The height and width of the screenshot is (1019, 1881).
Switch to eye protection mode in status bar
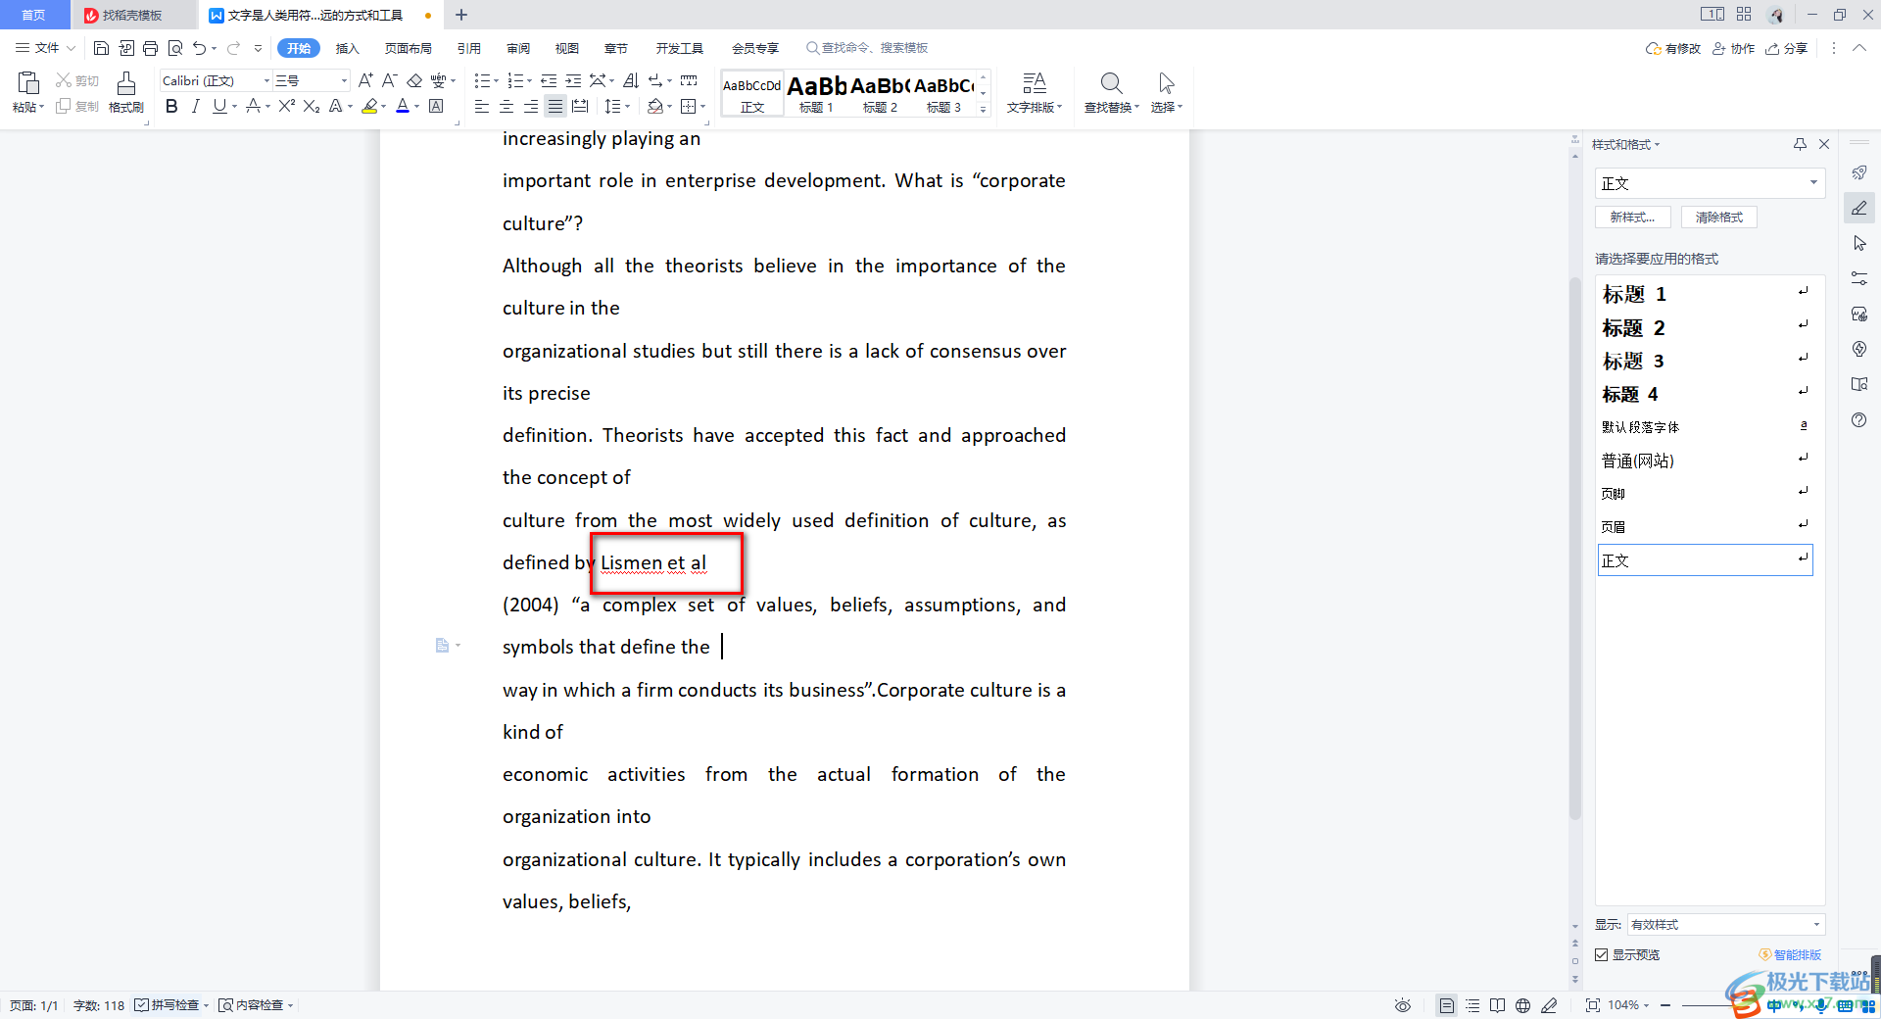(x=1403, y=1005)
